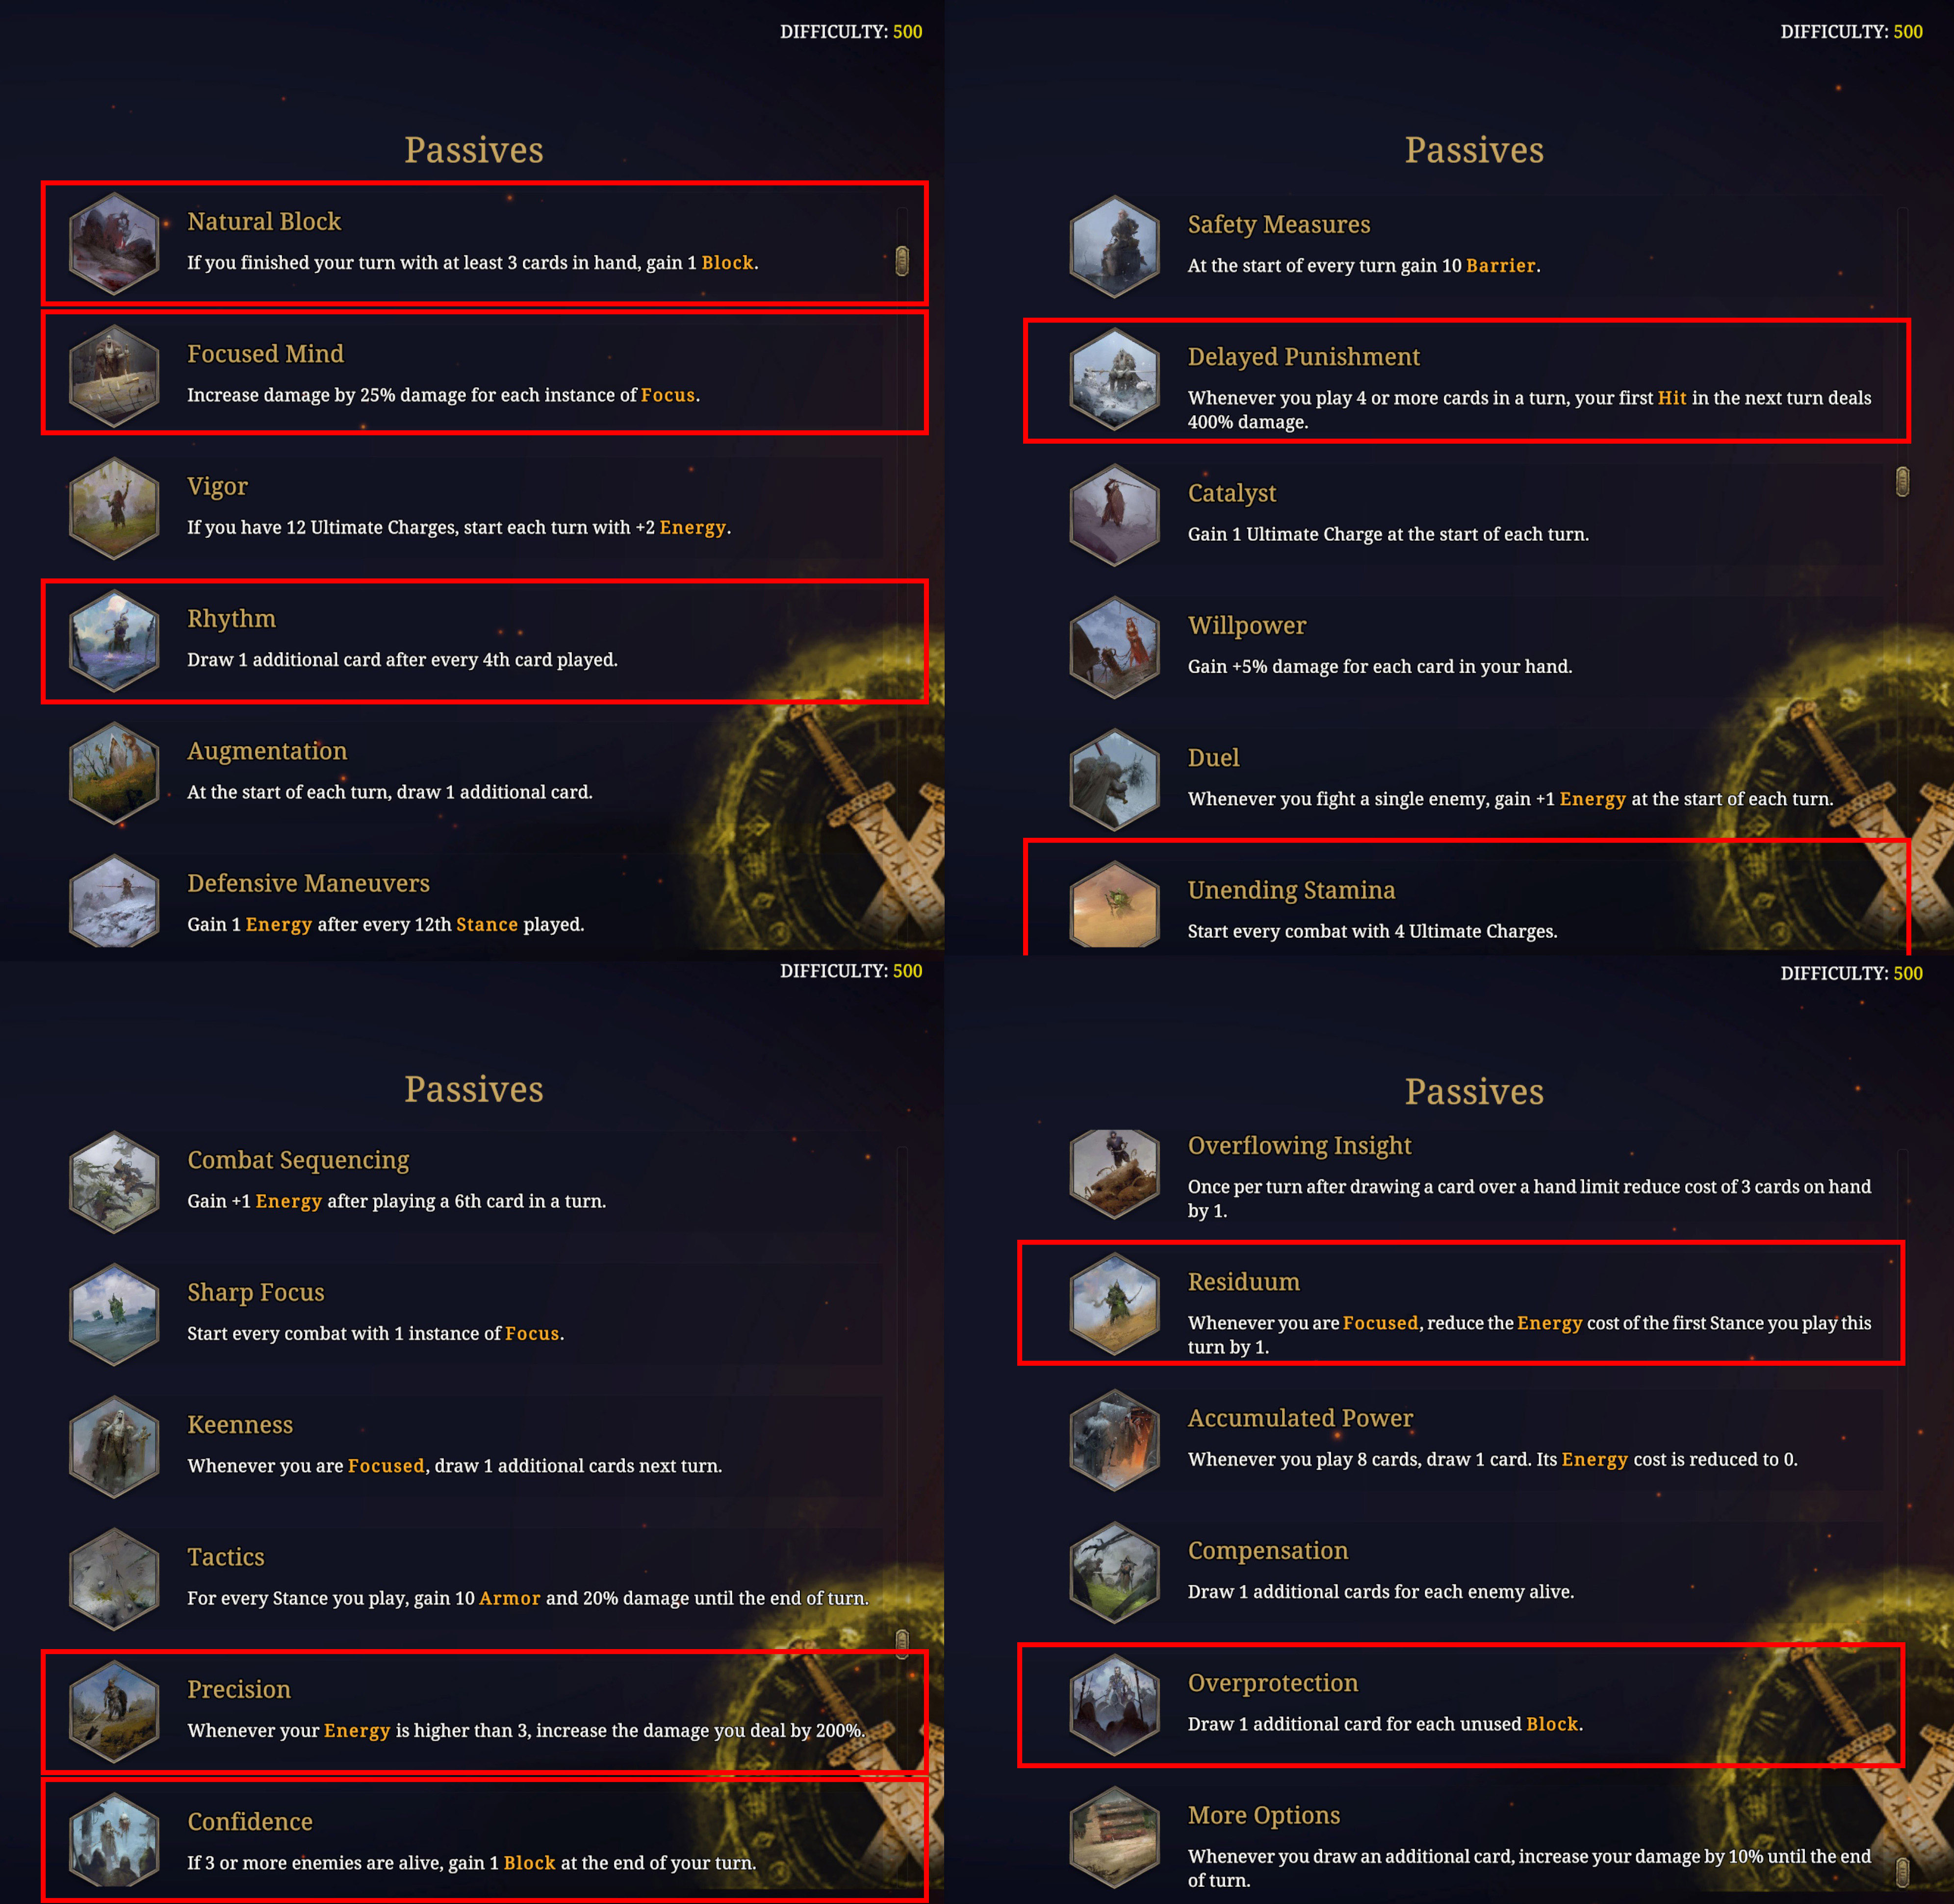
Task: Click the Accumulated Power passive icon
Action: coord(1114,1440)
